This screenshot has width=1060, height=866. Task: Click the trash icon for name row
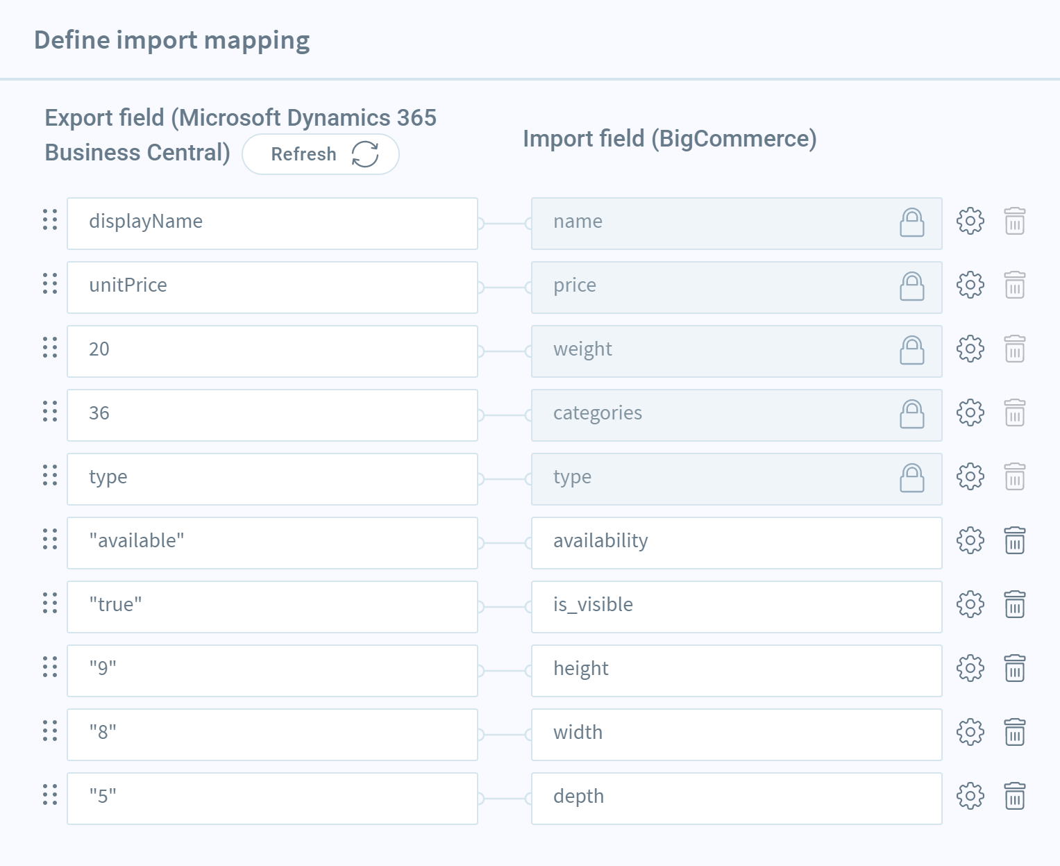coord(1015,221)
